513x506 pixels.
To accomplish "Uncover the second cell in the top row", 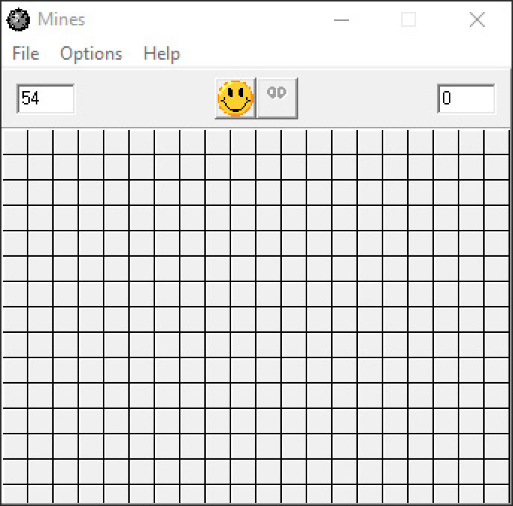I will 40,142.
